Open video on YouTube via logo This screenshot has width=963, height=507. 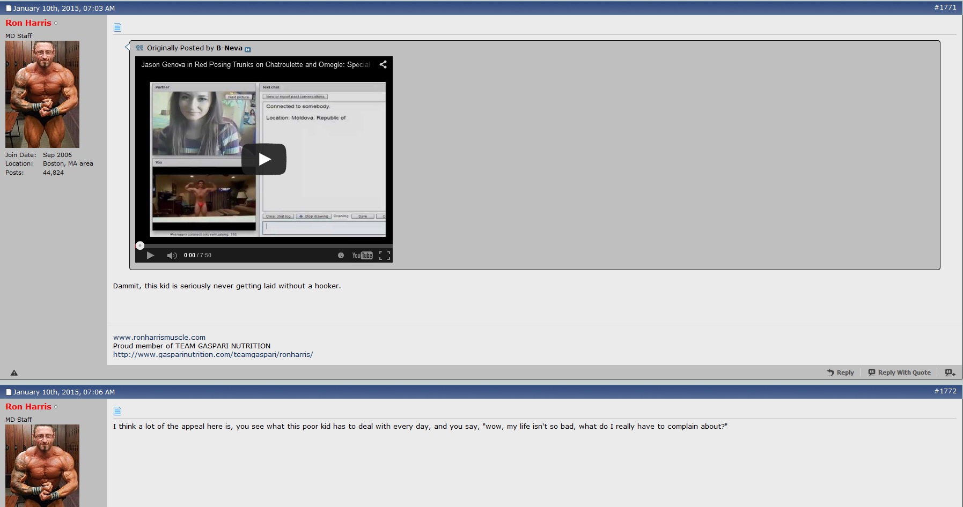pyautogui.click(x=362, y=255)
